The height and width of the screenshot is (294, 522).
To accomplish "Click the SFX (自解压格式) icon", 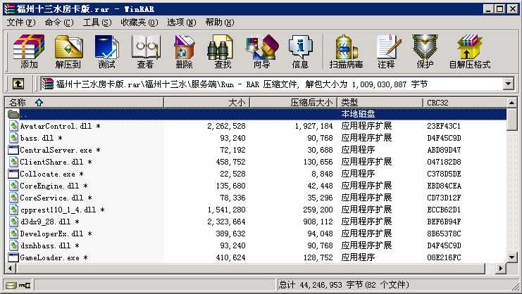I will point(470,51).
